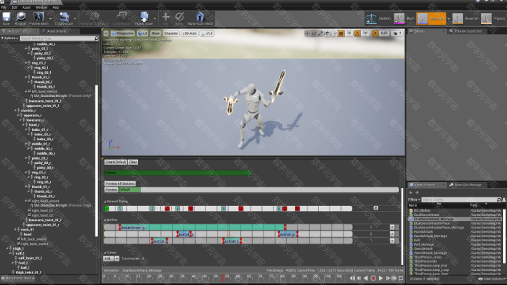Screen dimensions: 507x285
Task: Click the Save toolbar icon
Action: (6, 17)
